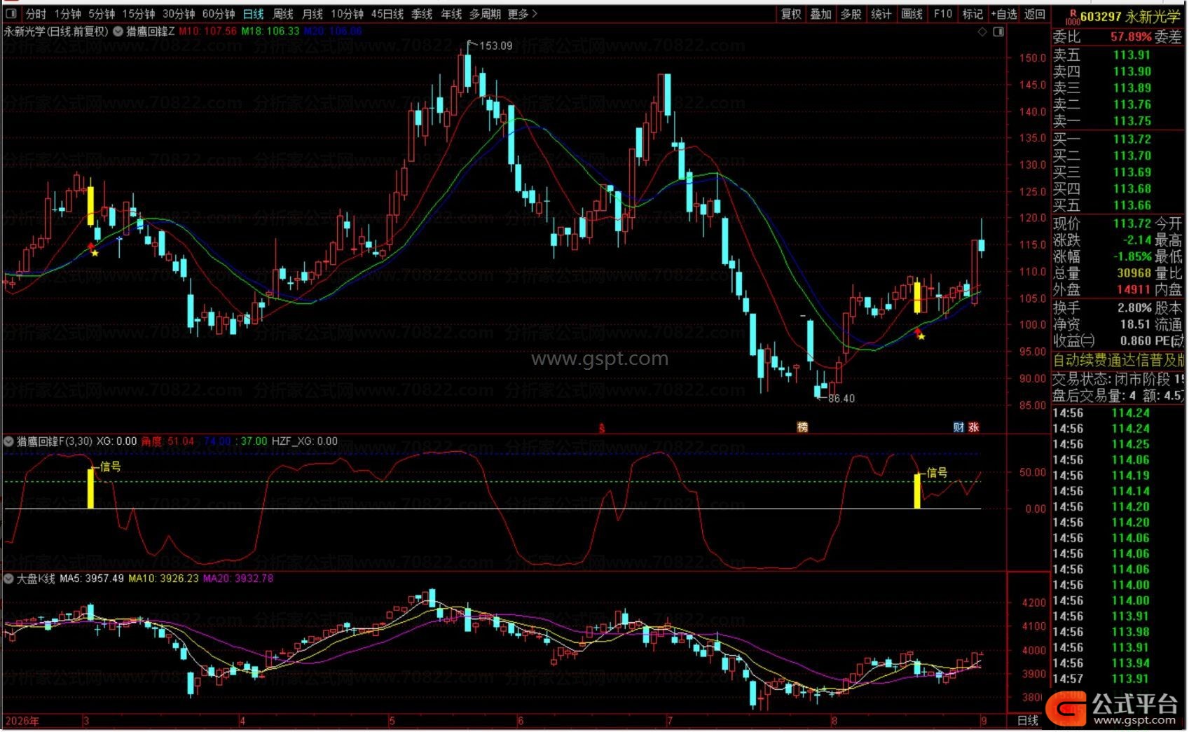
Task: Click the 财 marker icon below the chart
Action: click(x=958, y=427)
